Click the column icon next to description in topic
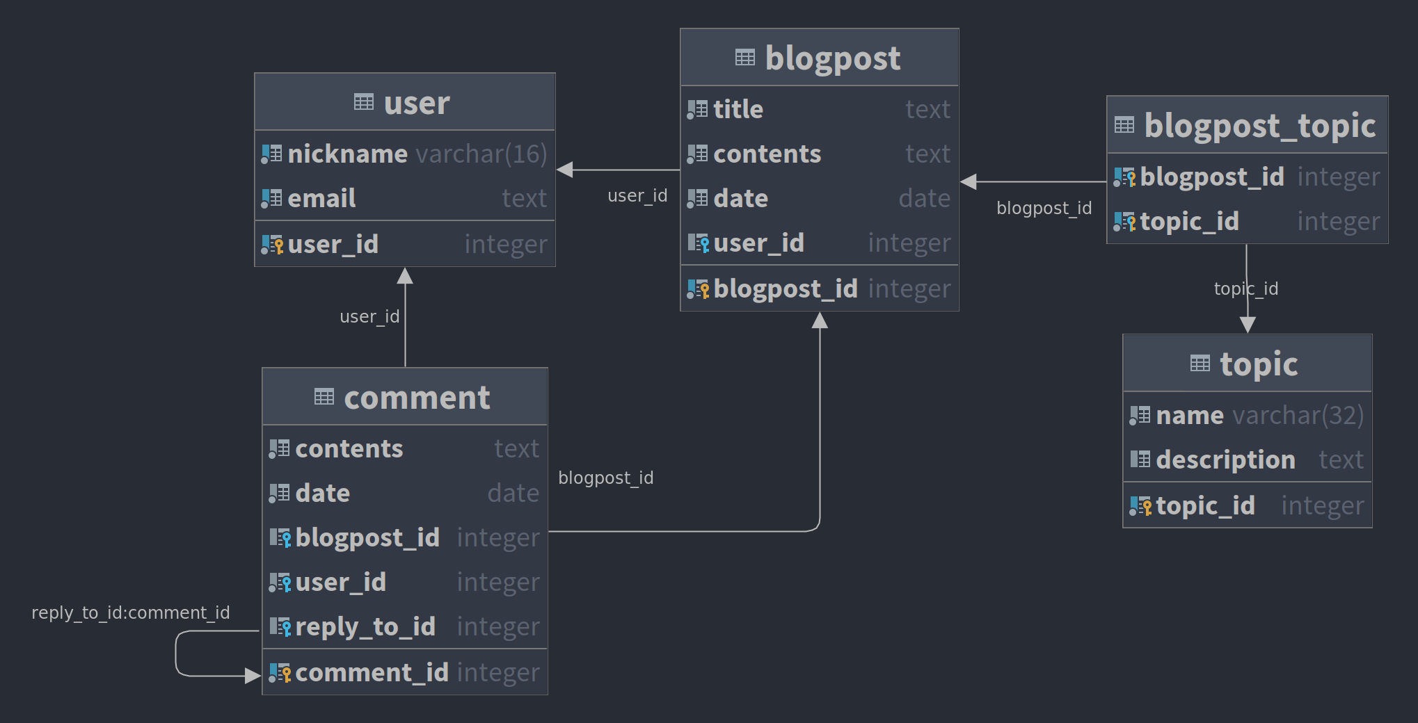This screenshot has height=723, width=1418. pos(1140,460)
